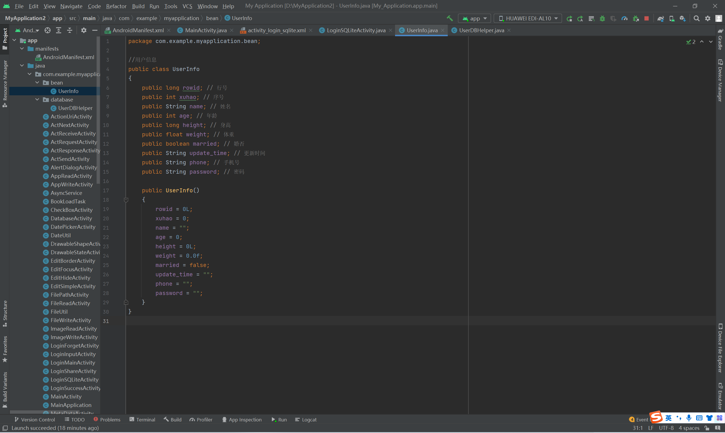Switch to the UserDBHelper.java tab
Screen dimensions: 725x433
[481, 30]
